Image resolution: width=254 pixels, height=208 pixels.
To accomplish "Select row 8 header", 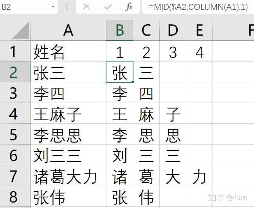I will tap(15, 196).
